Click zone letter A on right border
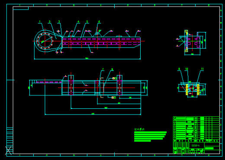The height and width of the screenshot is (160, 225). tap(221, 10)
